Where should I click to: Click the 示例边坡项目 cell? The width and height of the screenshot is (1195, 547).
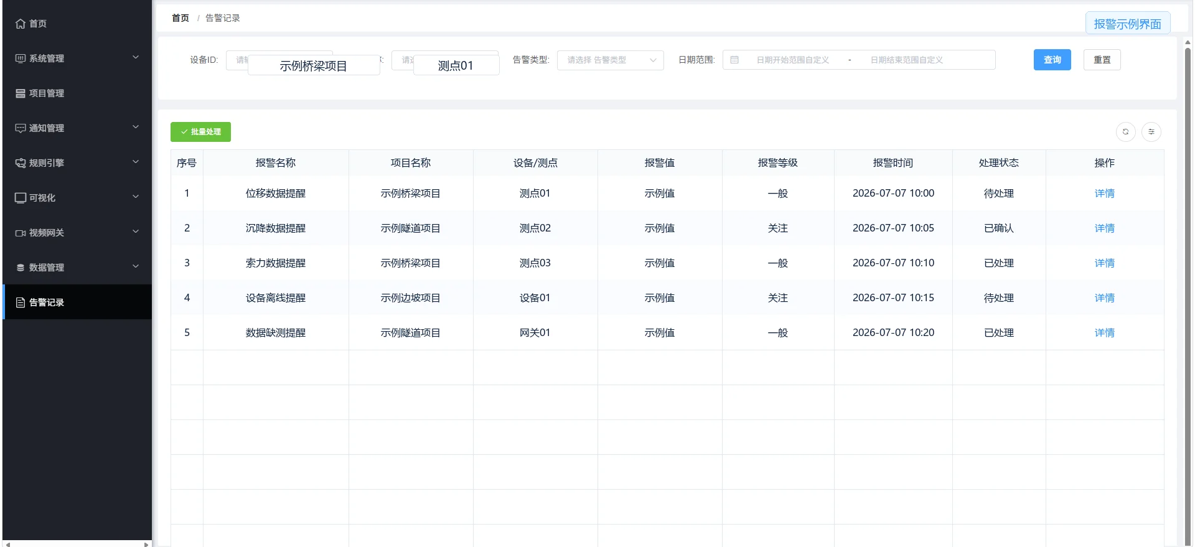click(x=411, y=298)
